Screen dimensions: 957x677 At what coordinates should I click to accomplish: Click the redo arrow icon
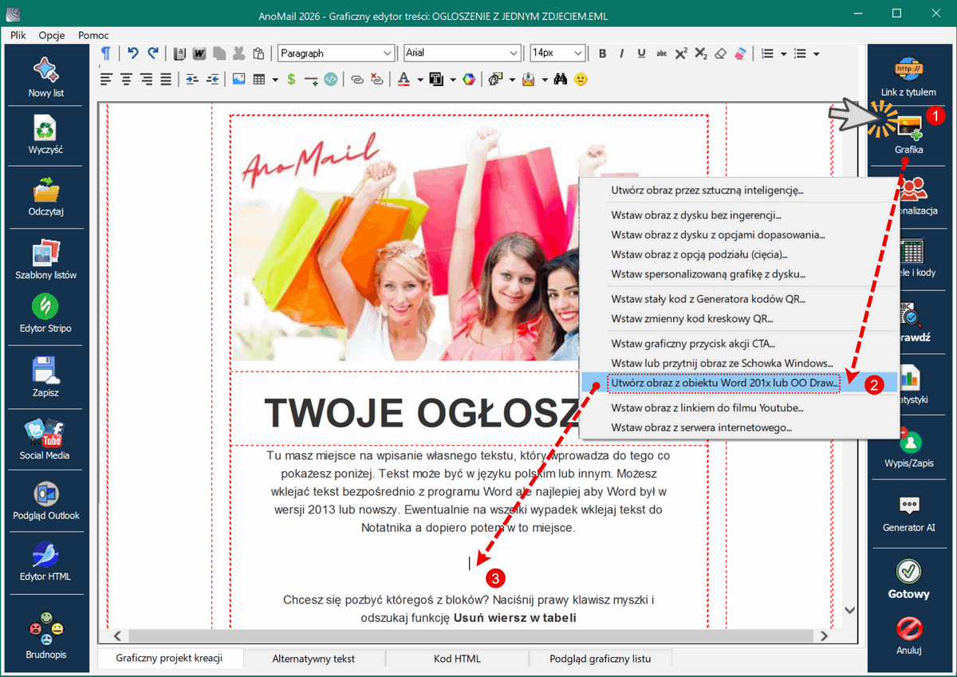point(152,53)
